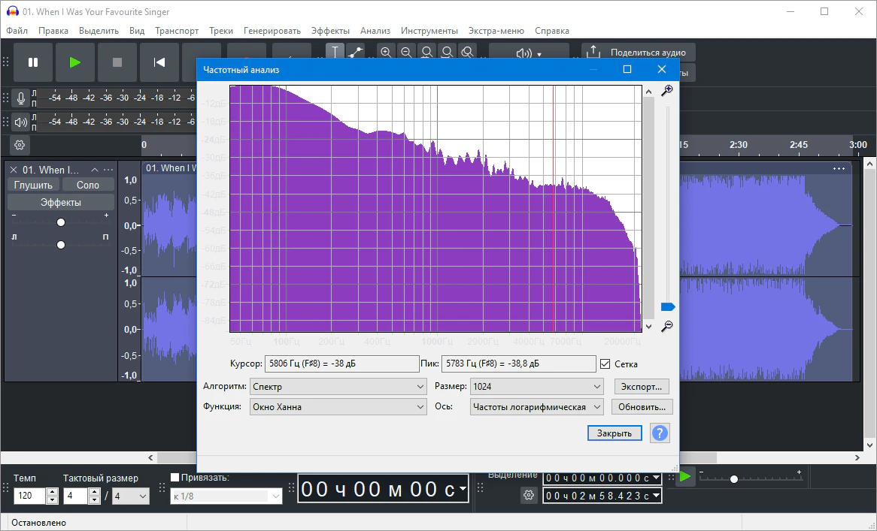The height and width of the screenshot is (531, 877).
Task: Click the Skip to Start button
Action: (x=159, y=62)
